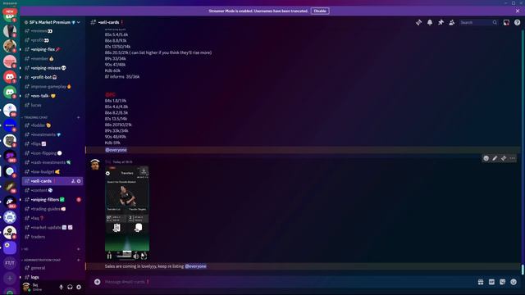This screenshot has height=295, width=525.
Task: Open the evo-talk channel
Action: (52, 96)
